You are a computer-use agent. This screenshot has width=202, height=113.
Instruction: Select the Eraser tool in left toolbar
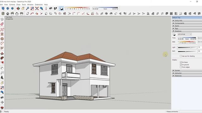pos(2,24)
